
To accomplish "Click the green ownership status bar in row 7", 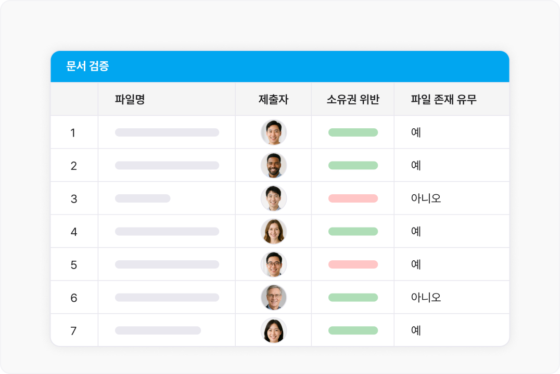I will 353,330.
